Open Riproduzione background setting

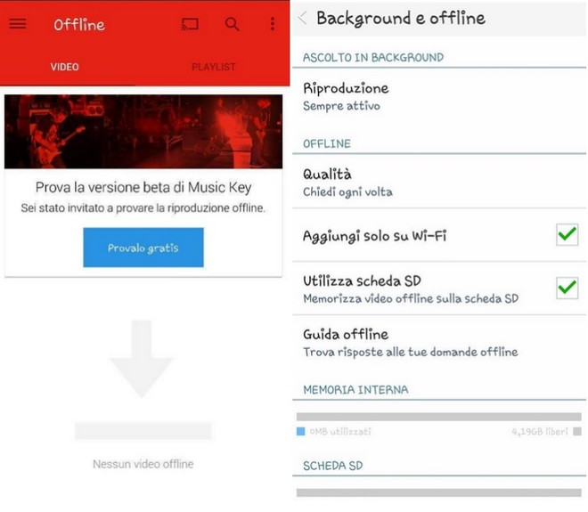pos(439,97)
